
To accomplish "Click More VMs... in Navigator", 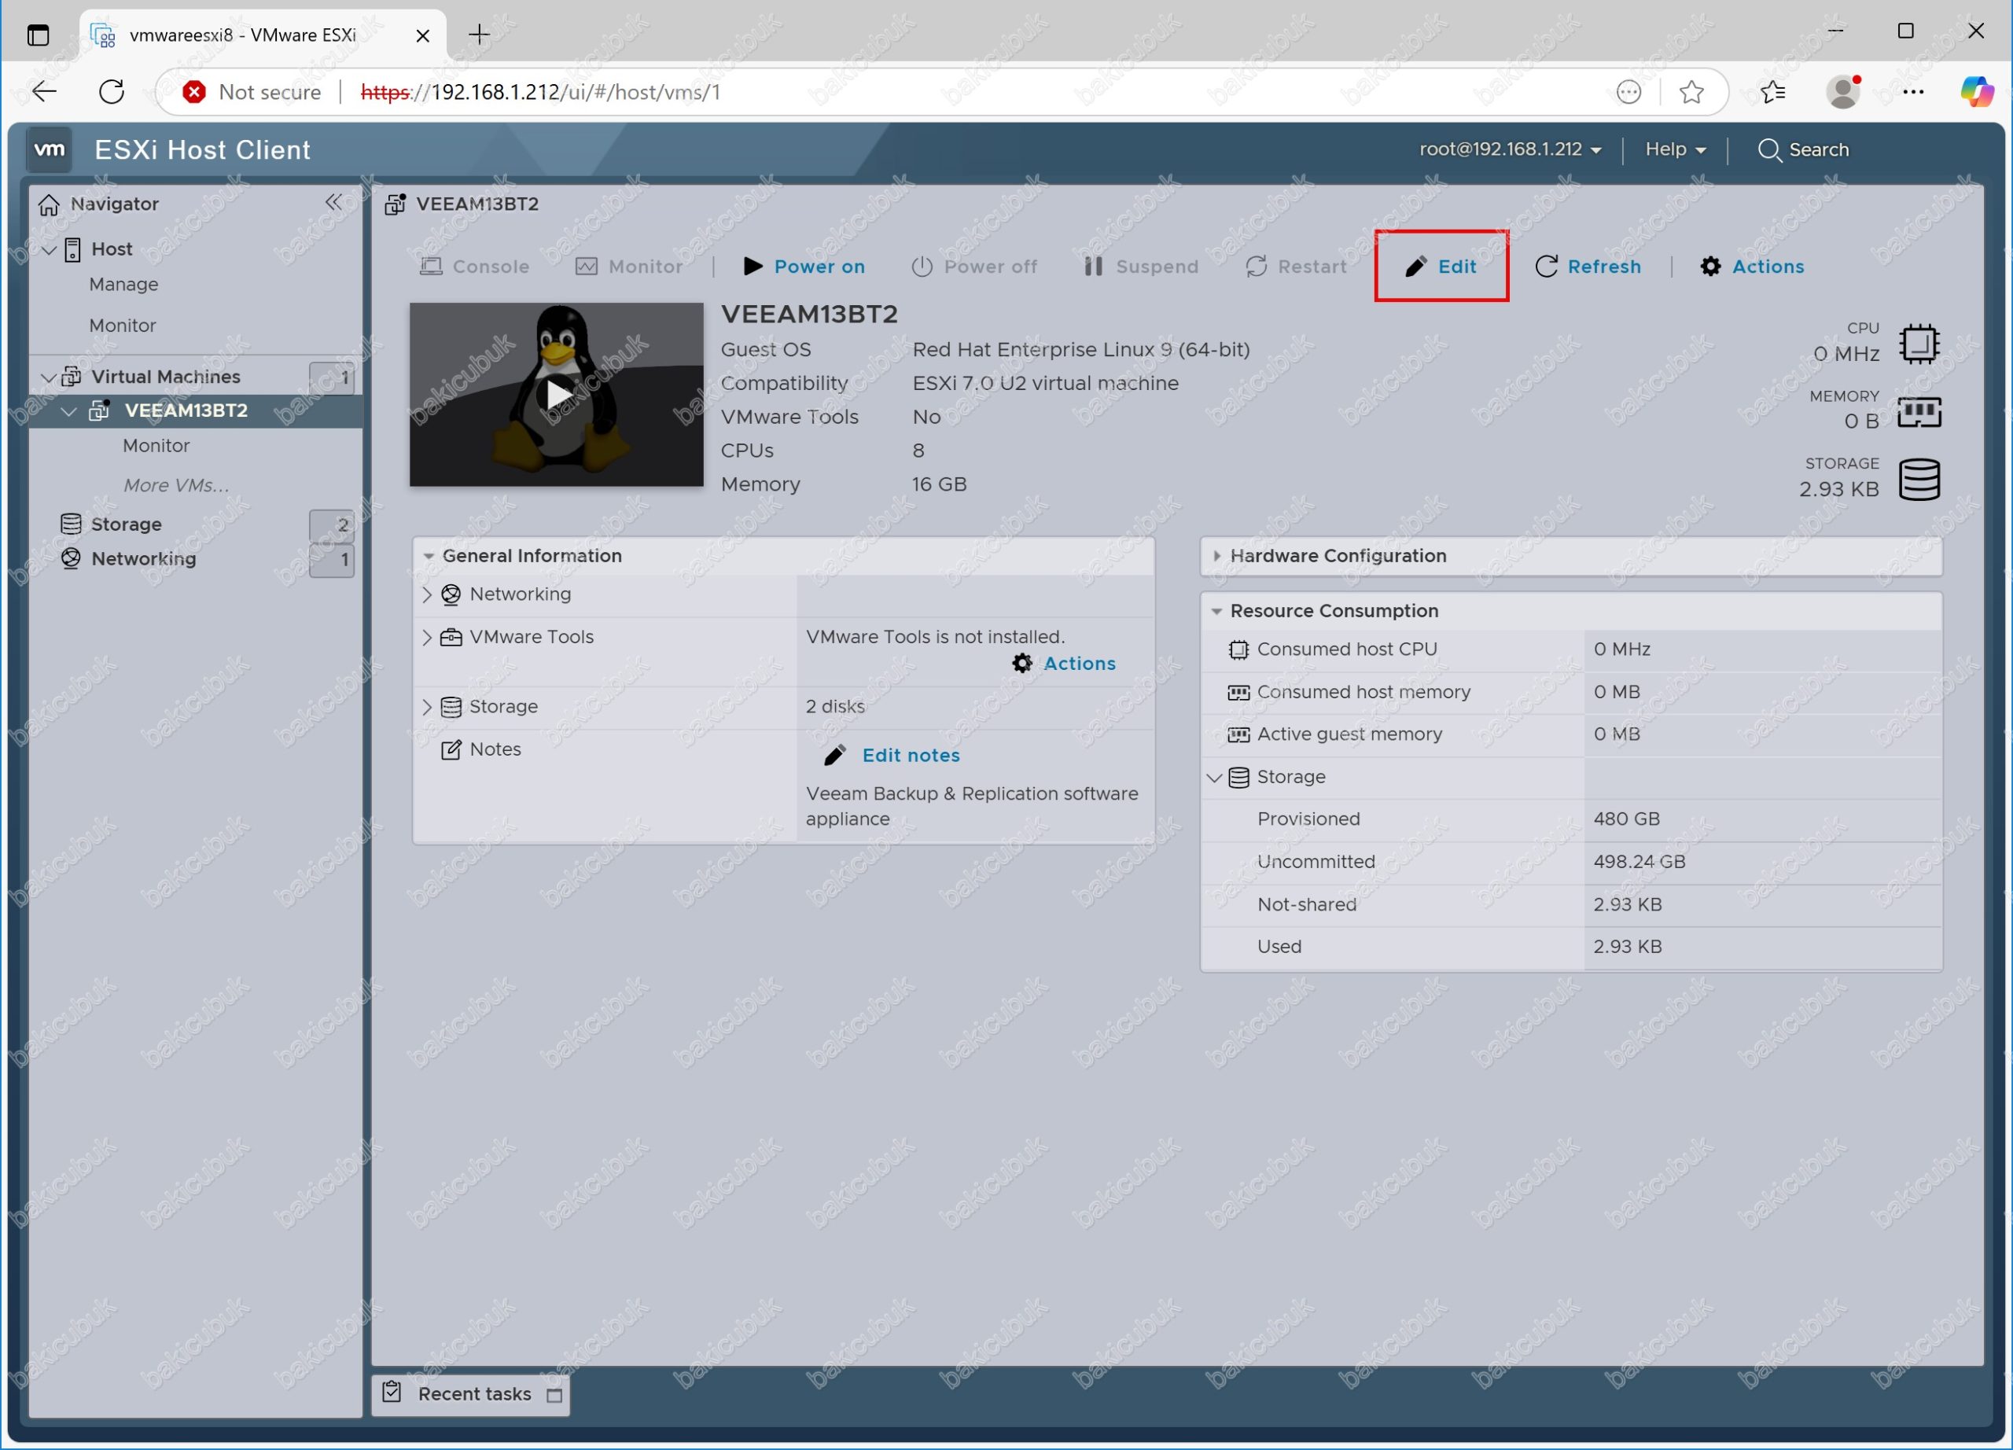I will 175,485.
